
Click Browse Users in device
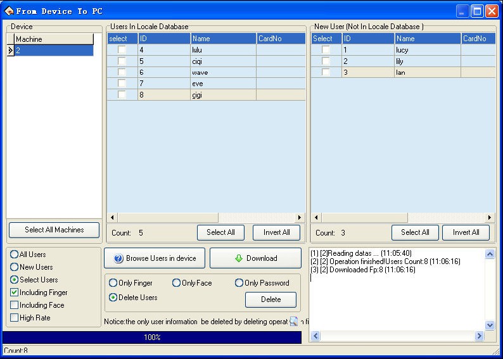155,258
